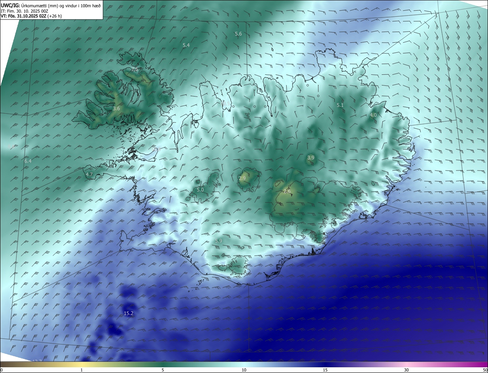Click the map value label '4.7'
This screenshot has width=488, height=373.
pyautogui.click(x=89, y=175)
